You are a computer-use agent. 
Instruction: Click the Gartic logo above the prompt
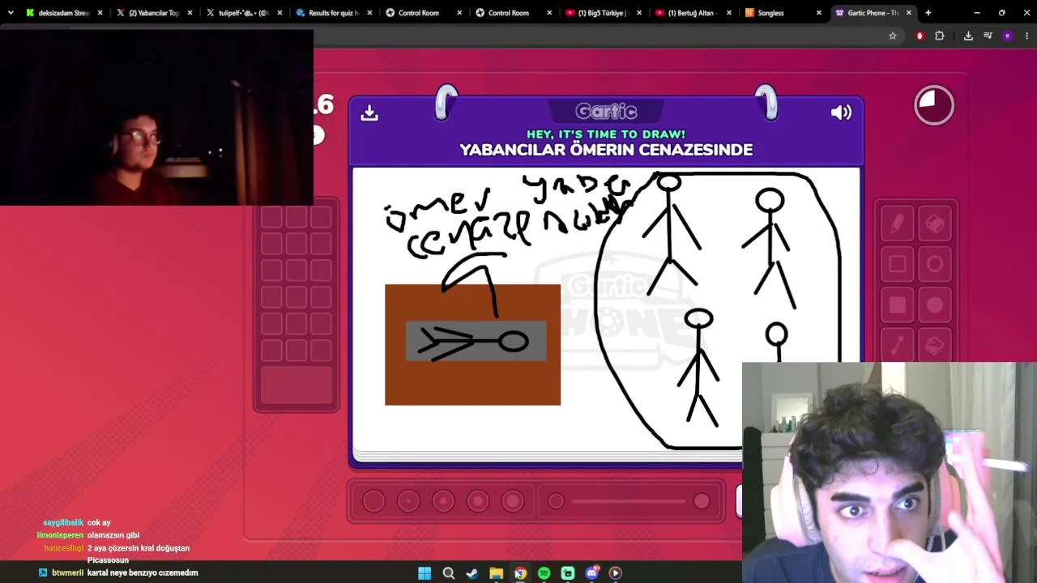coord(606,111)
